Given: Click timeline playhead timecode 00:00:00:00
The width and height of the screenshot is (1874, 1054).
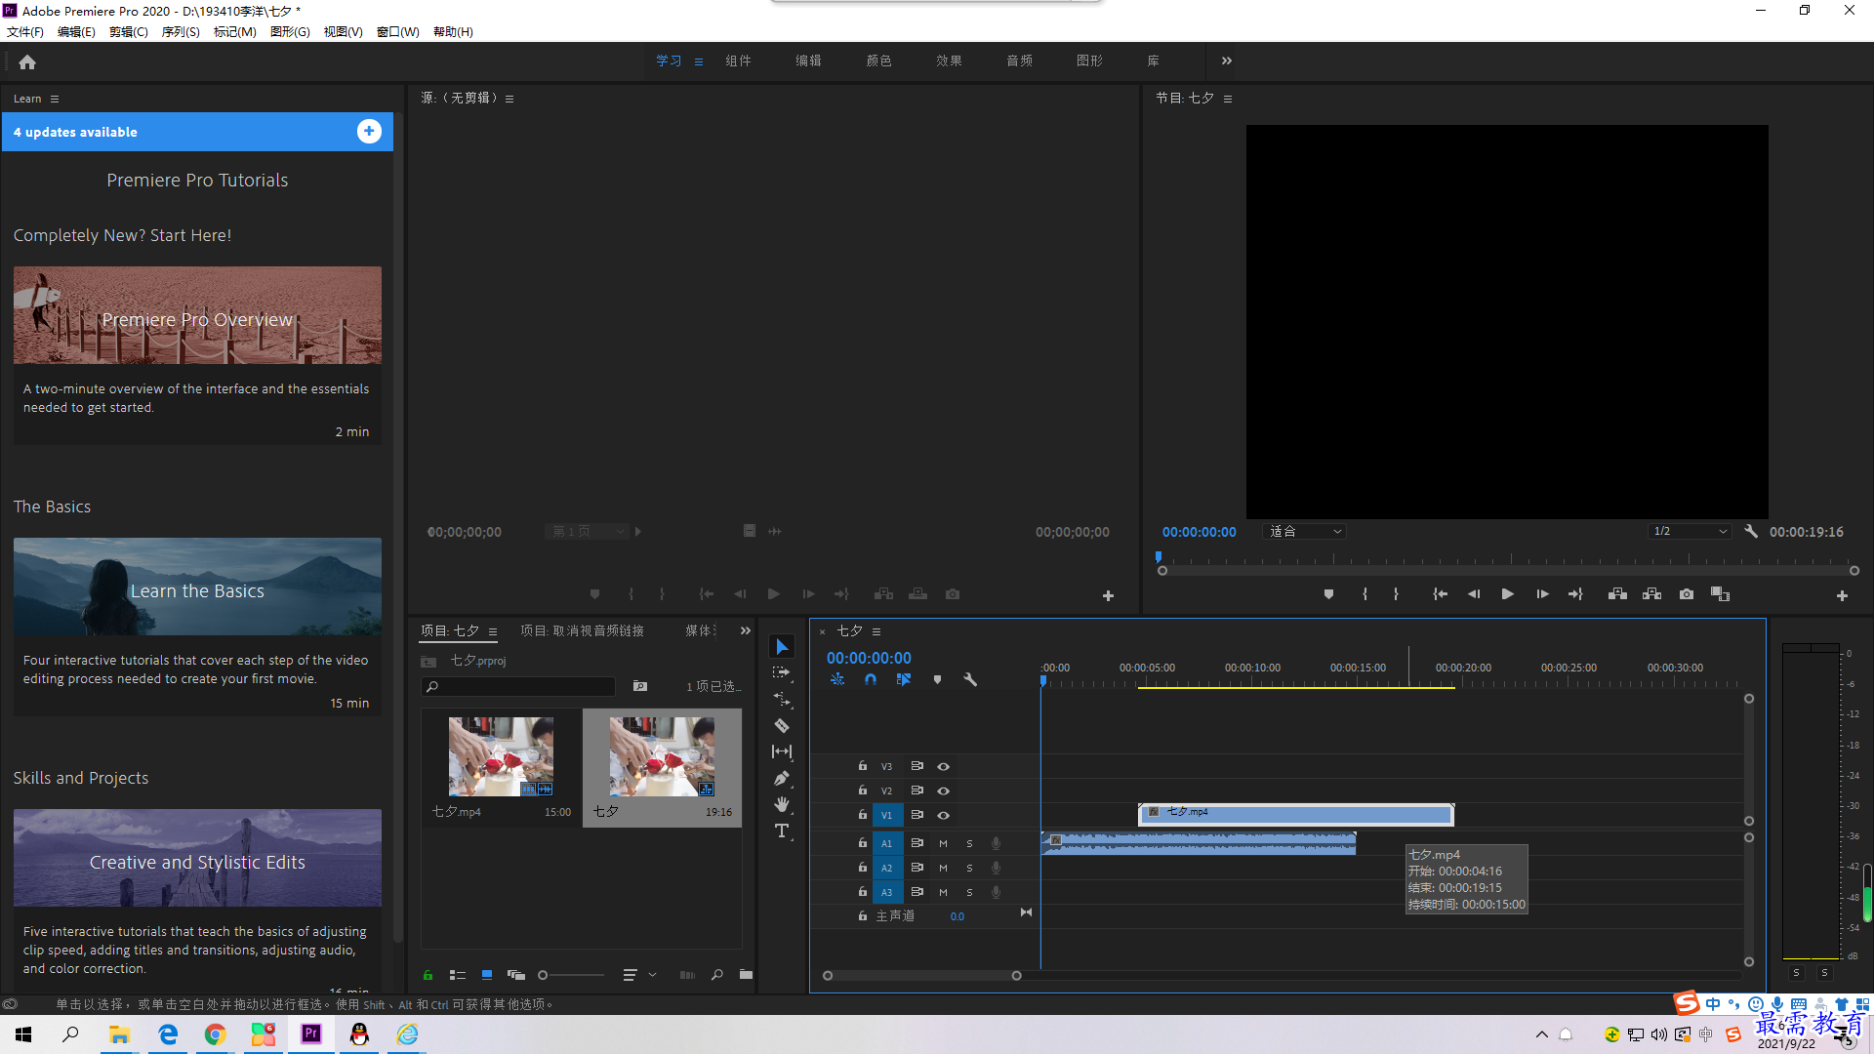Looking at the screenshot, I should coord(869,658).
